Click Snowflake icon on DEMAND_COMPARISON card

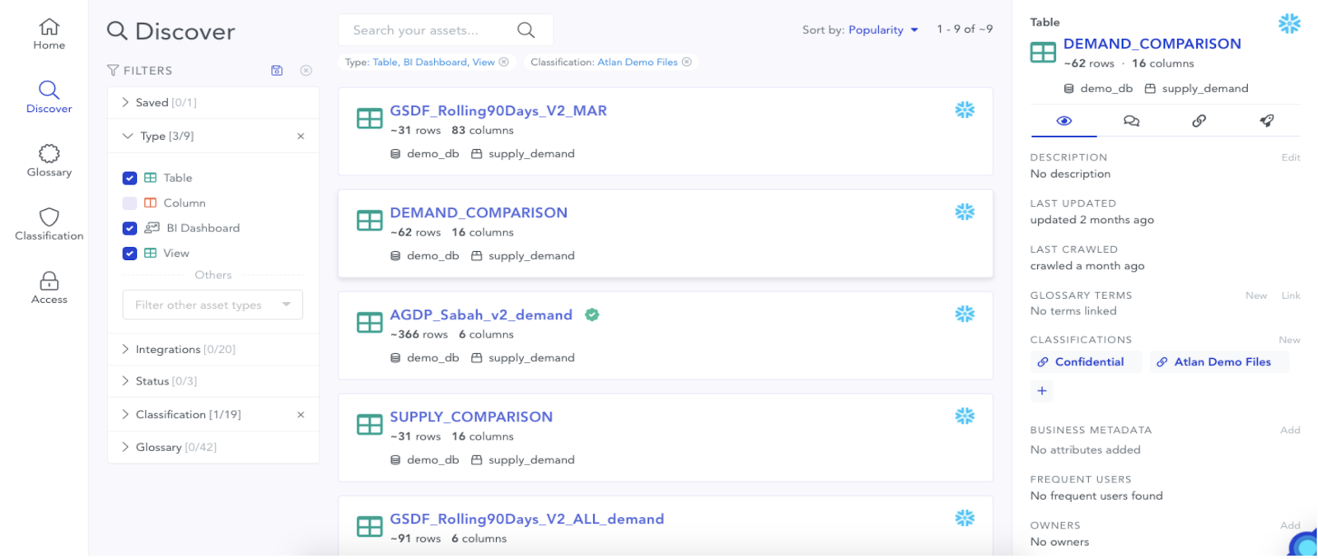click(x=965, y=212)
